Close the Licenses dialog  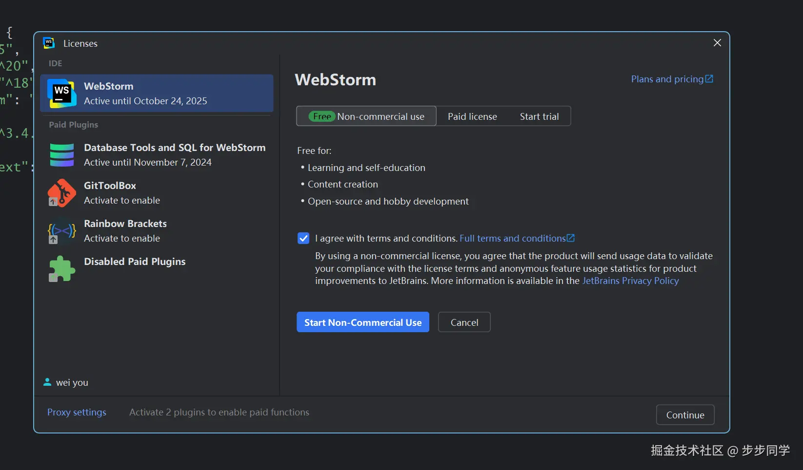point(717,43)
